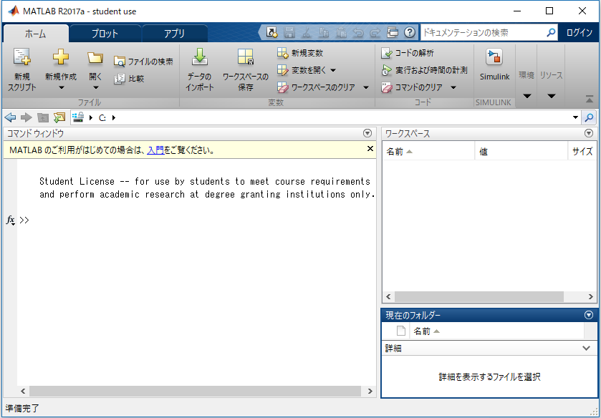Switch to the アプリ tab
The height and width of the screenshot is (418, 601).
[174, 34]
